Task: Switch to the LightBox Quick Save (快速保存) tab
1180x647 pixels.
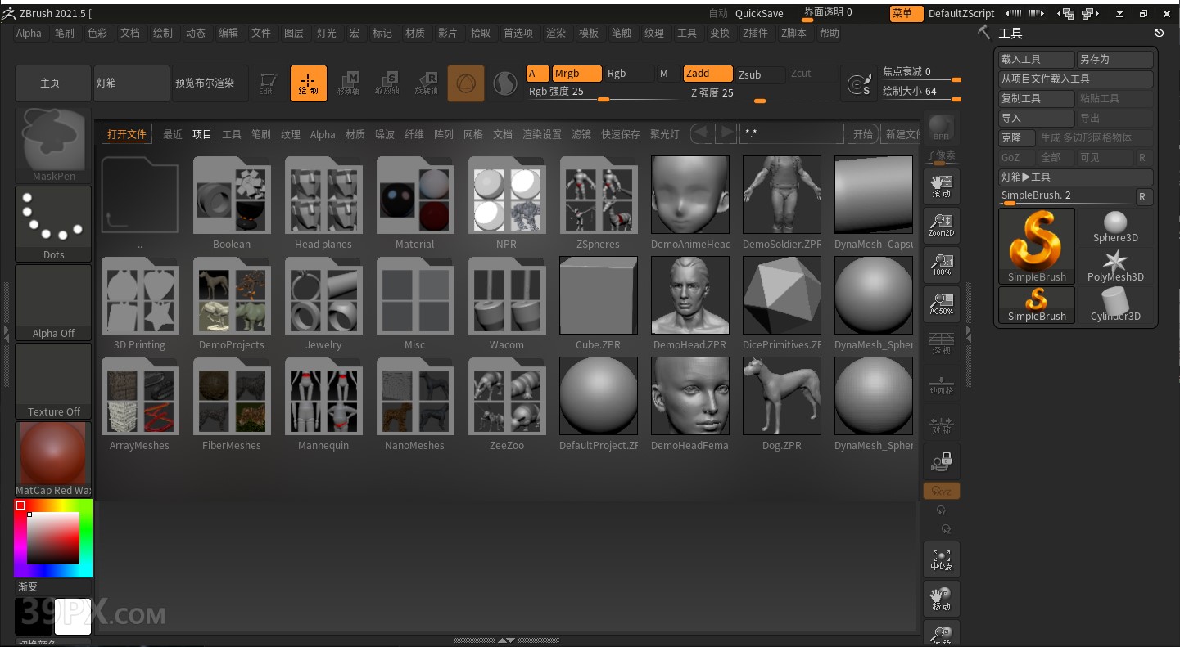Action: click(x=621, y=134)
